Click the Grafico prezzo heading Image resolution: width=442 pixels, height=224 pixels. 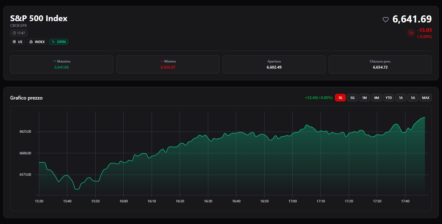point(26,98)
